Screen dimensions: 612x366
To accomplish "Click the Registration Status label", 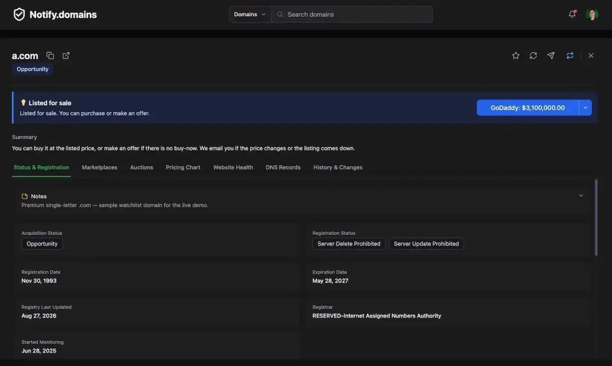I will pyautogui.click(x=334, y=233).
